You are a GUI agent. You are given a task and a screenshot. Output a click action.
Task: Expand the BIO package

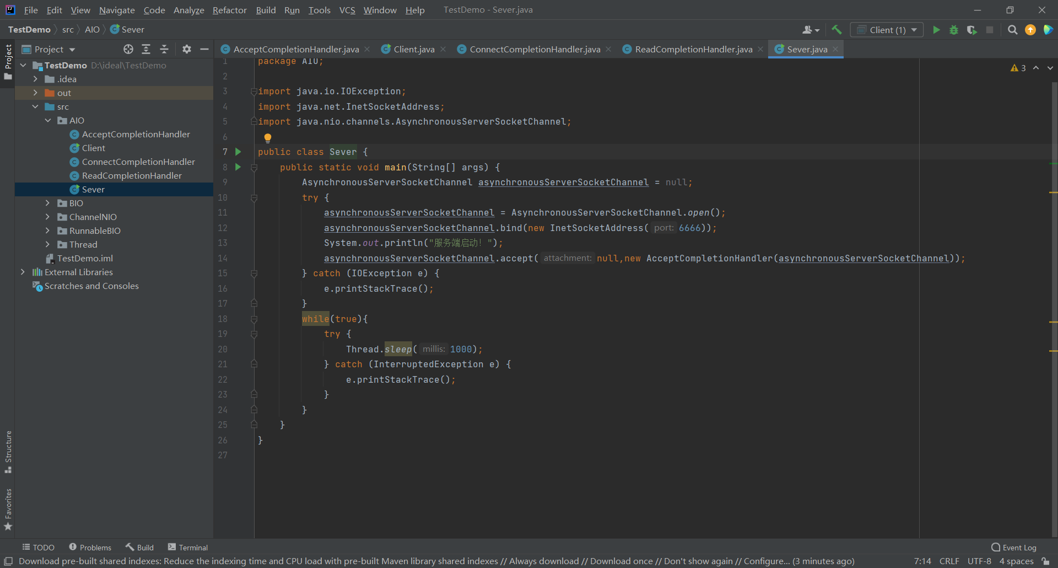click(x=48, y=203)
